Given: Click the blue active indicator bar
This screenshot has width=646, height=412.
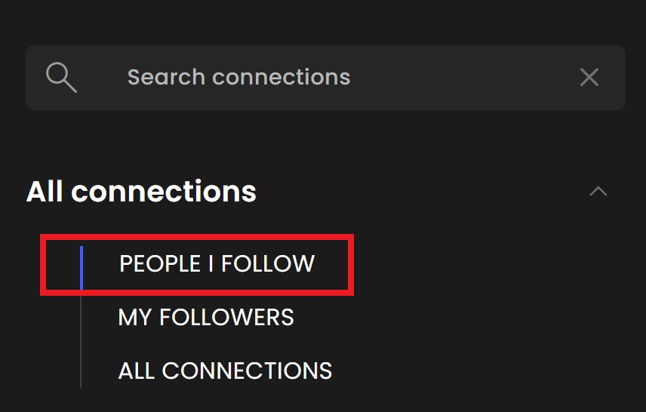Looking at the screenshot, I should 82,268.
